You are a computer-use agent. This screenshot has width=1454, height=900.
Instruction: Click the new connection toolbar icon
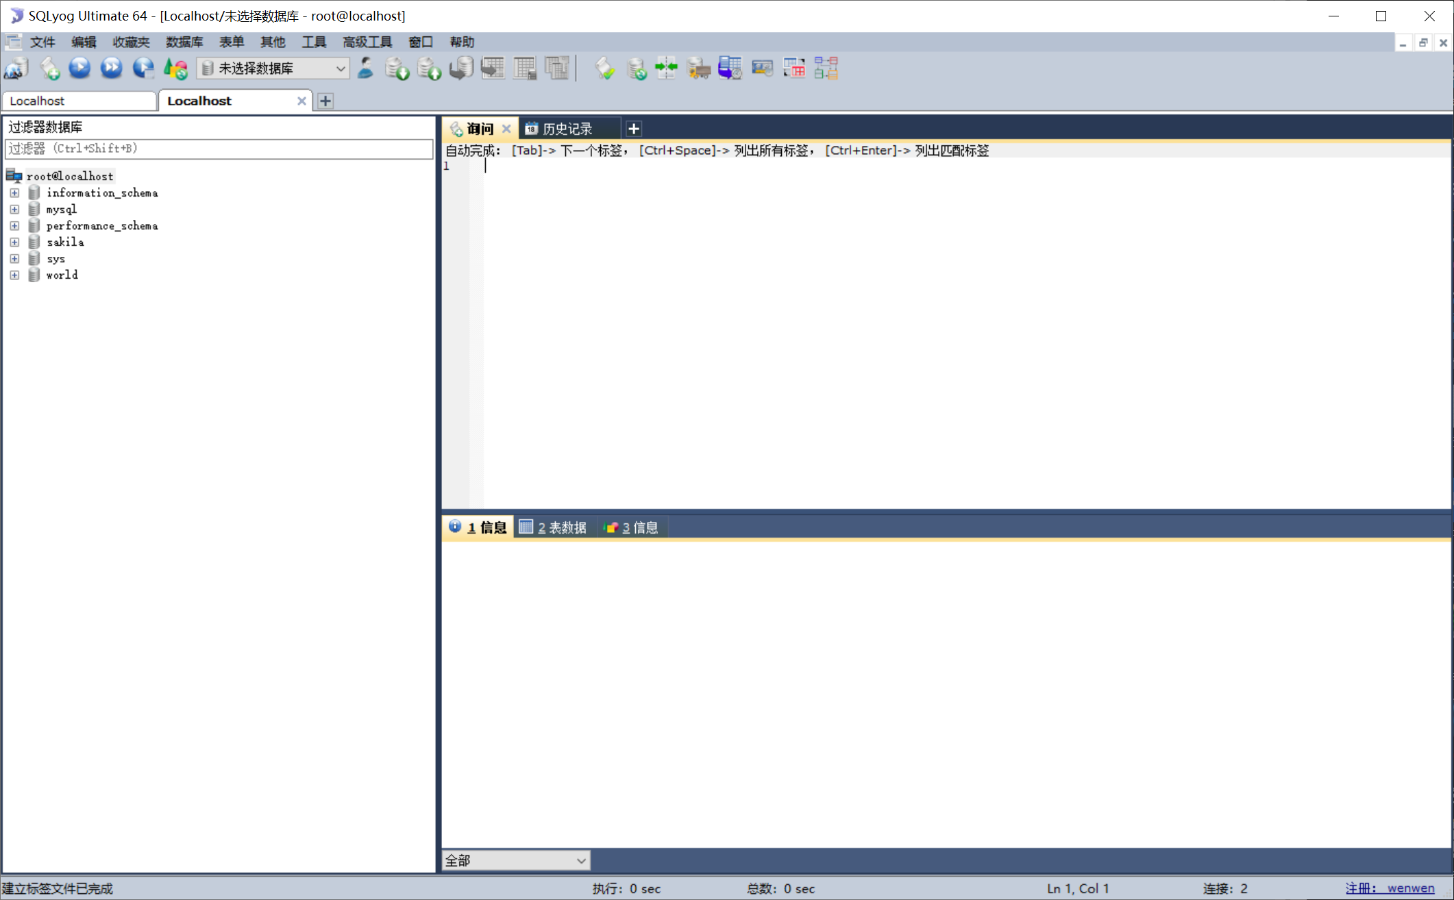[x=16, y=68]
